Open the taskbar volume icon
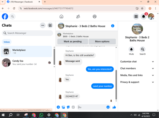Viewport: 159px width, 118px height. coord(135,115)
